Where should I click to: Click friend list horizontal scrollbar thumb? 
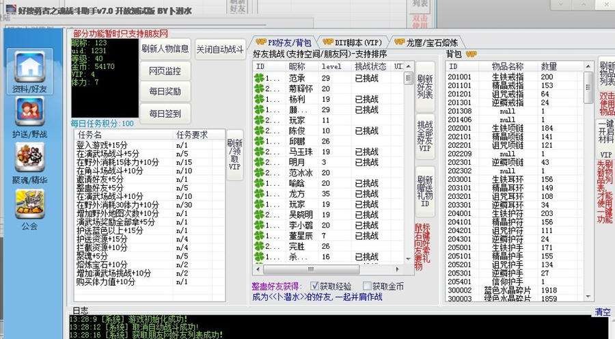click(x=311, y=269)
